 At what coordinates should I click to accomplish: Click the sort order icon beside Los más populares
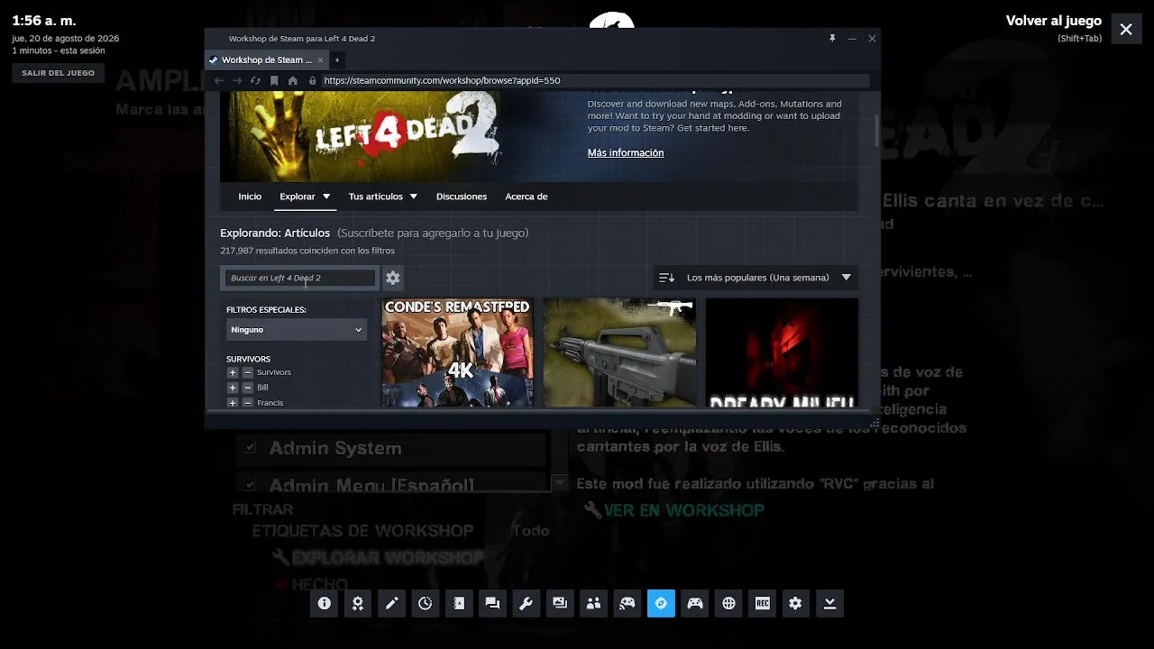pos(666,278)
